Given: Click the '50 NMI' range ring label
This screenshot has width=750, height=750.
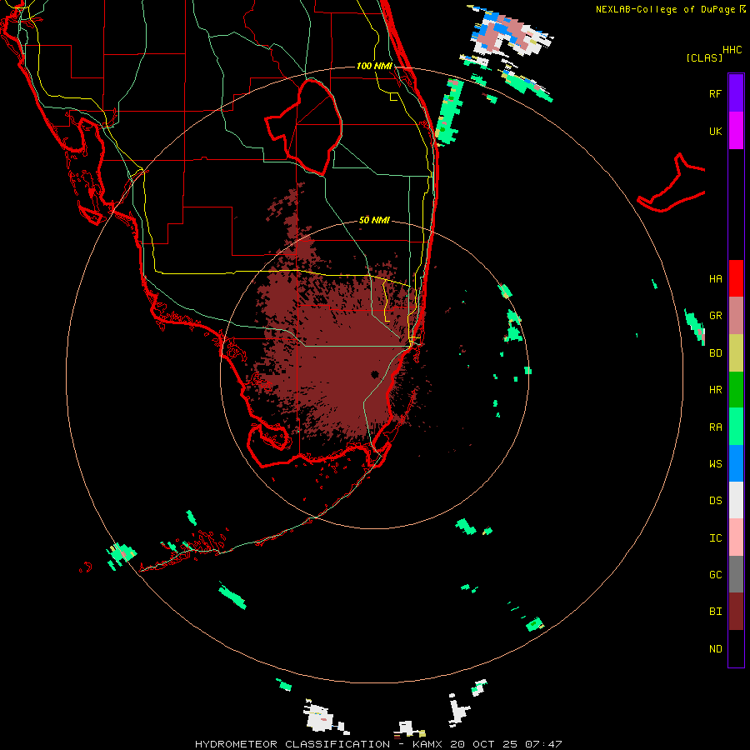Looking at the screenshot, I should tap(374, 221).
